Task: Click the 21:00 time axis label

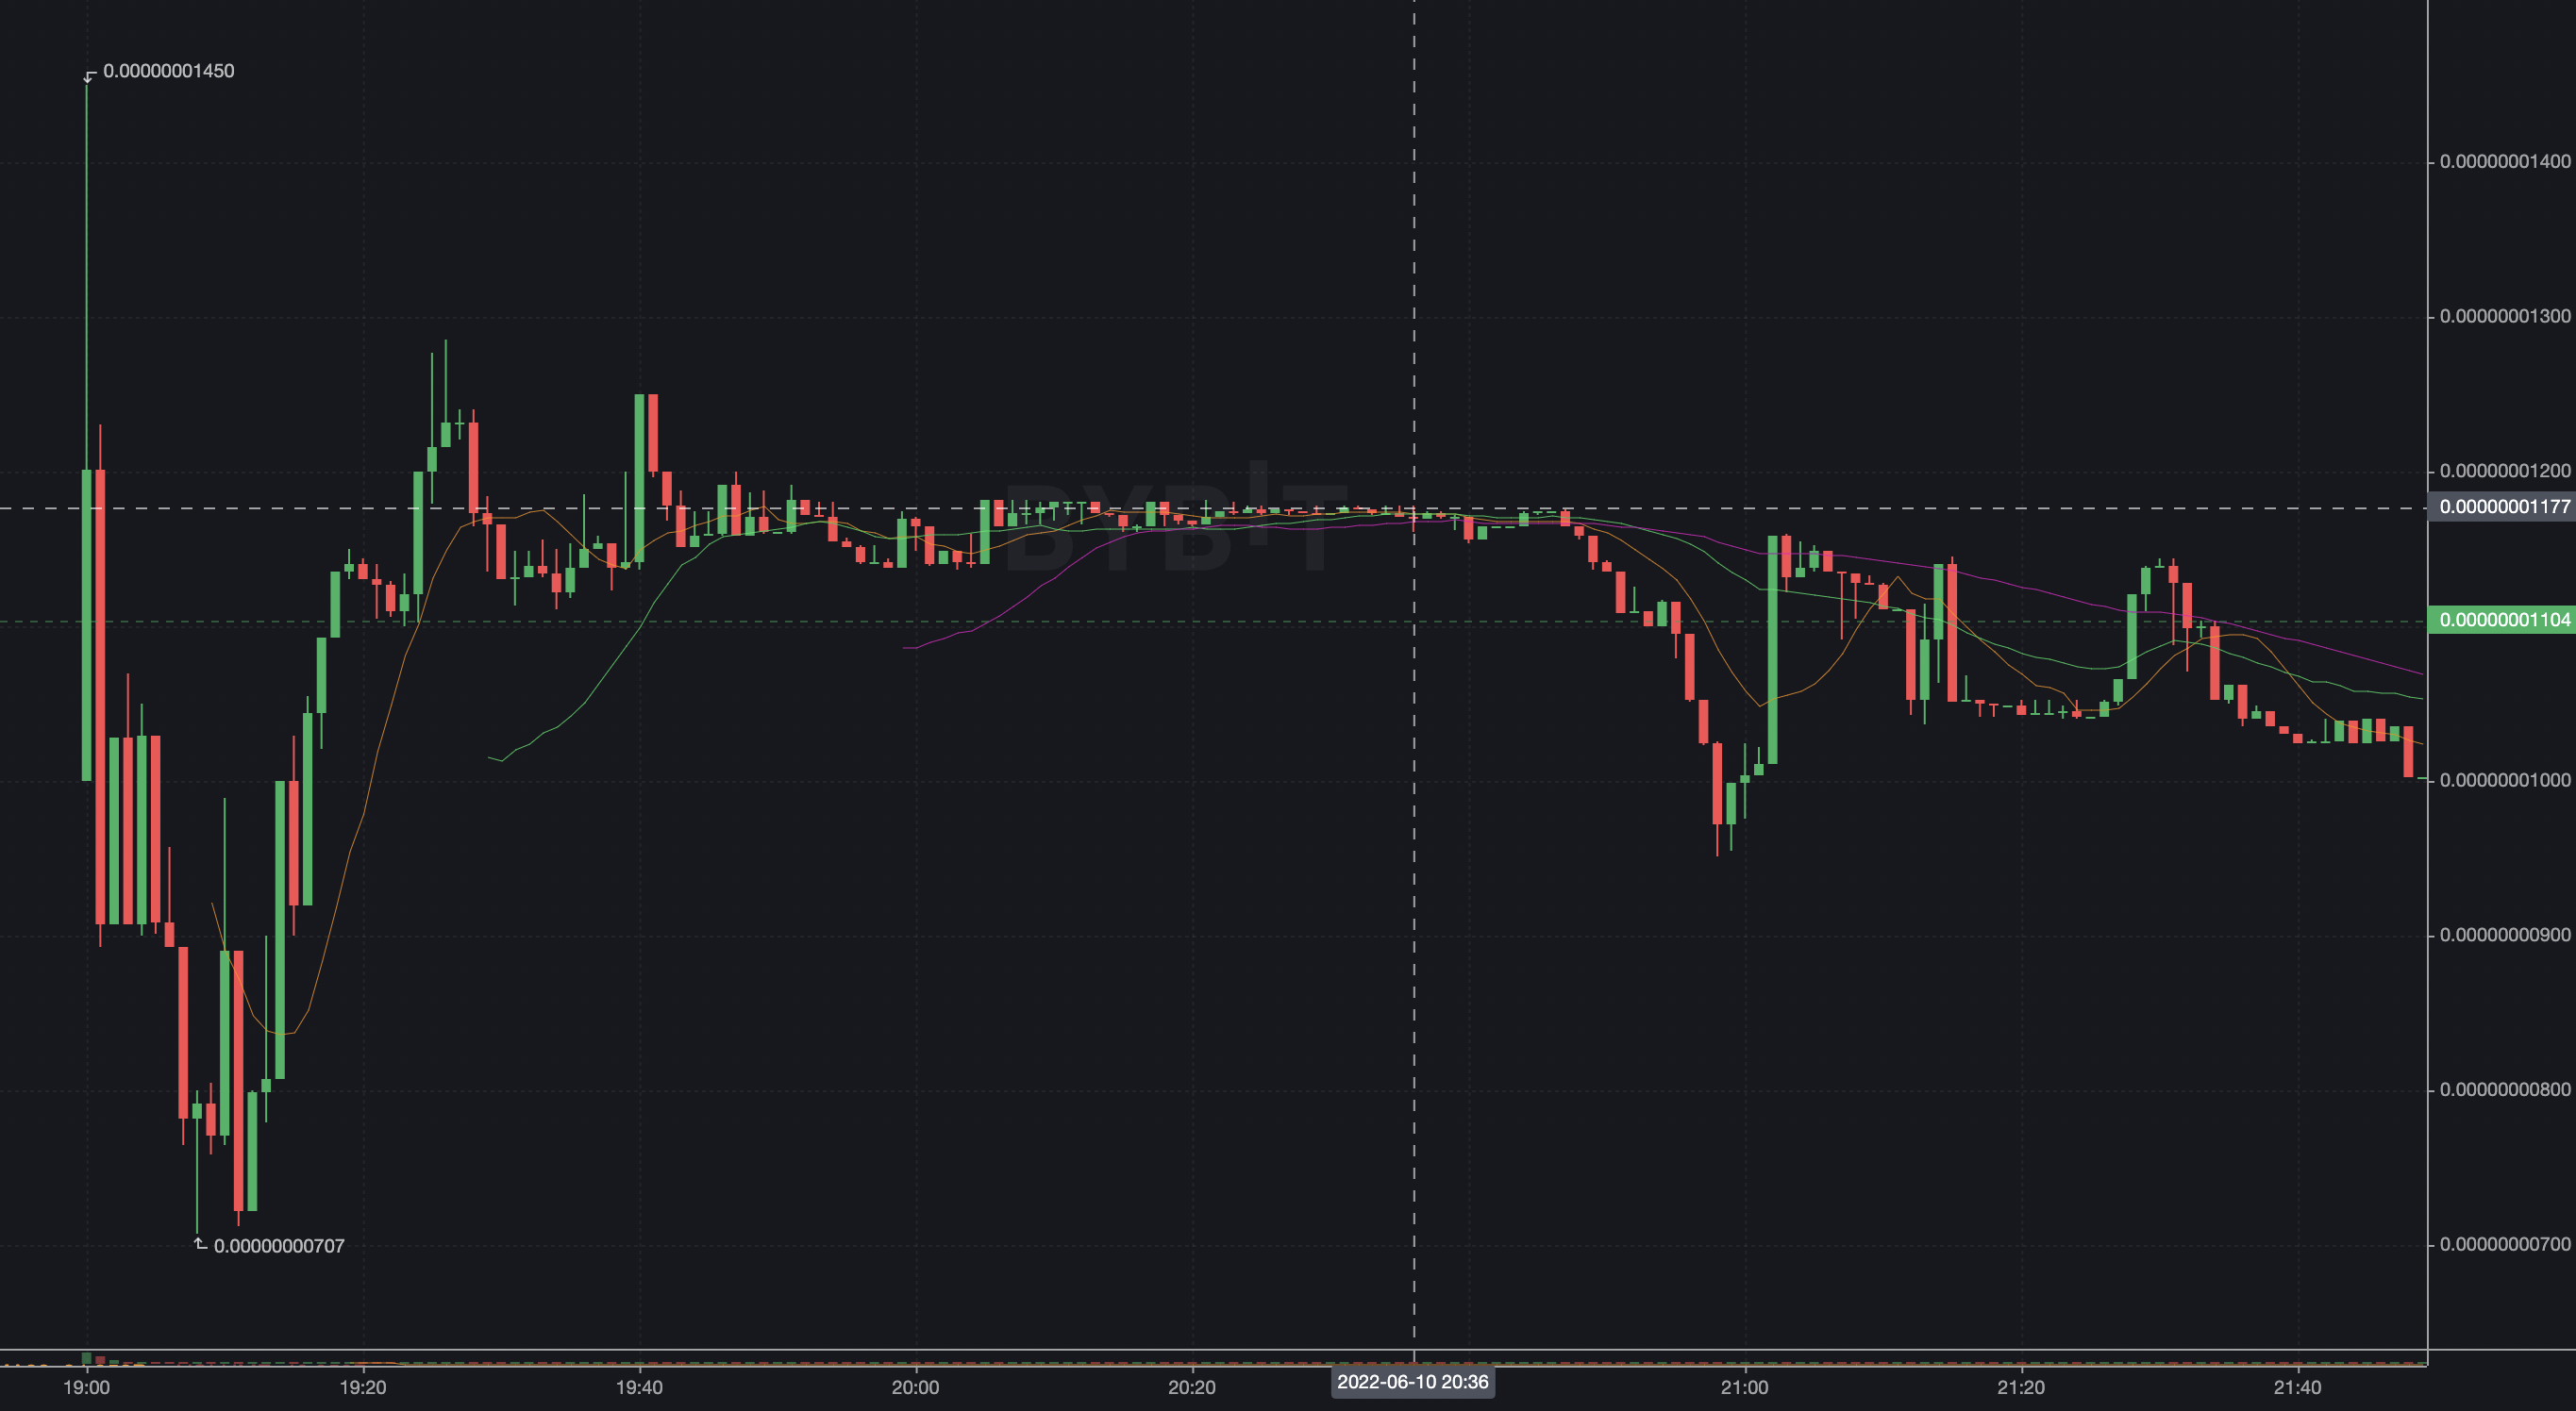Action: click(x=1744, y=1388)
